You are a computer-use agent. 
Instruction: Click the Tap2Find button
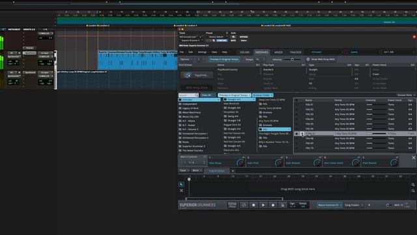click(197, 75)
